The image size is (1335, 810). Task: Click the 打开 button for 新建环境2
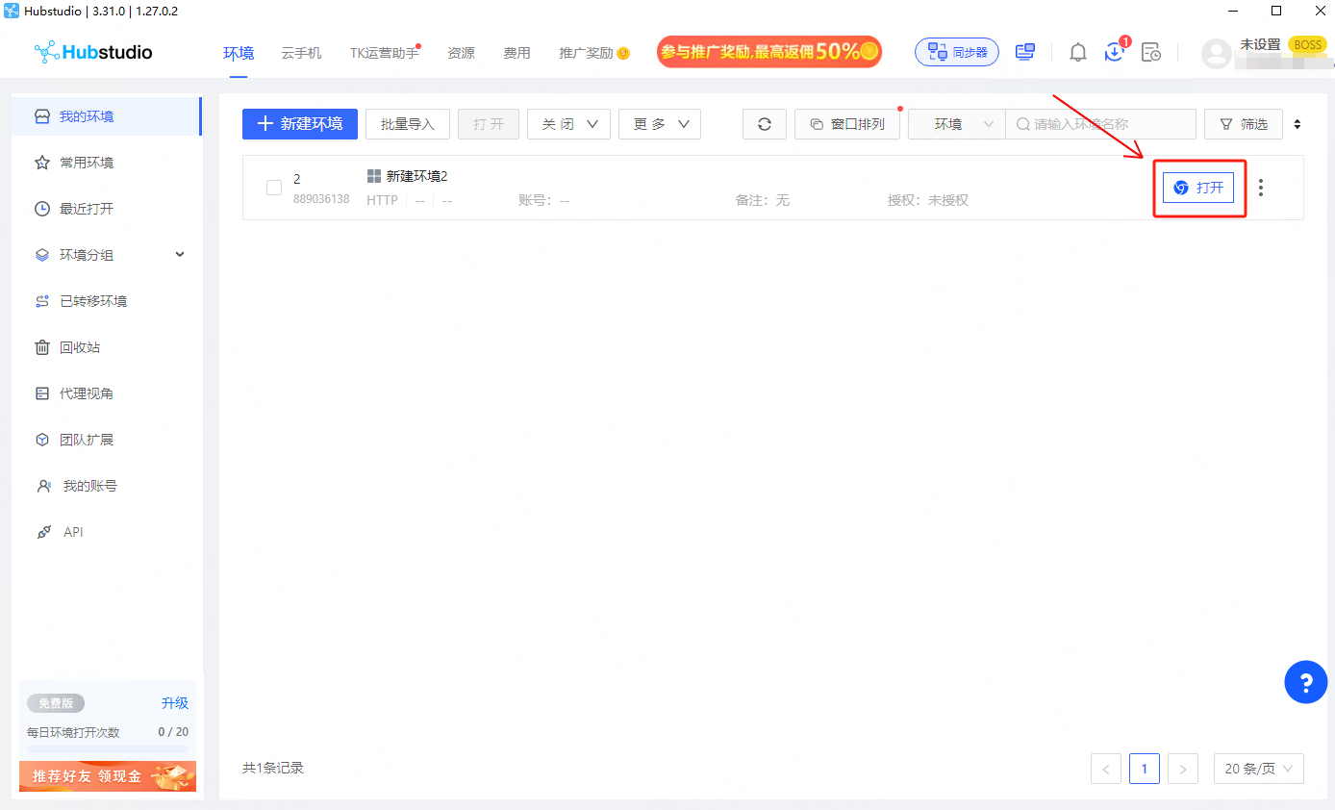(x=1198, y=188)
